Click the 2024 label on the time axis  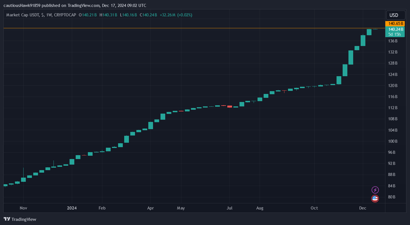coord(72,208)
